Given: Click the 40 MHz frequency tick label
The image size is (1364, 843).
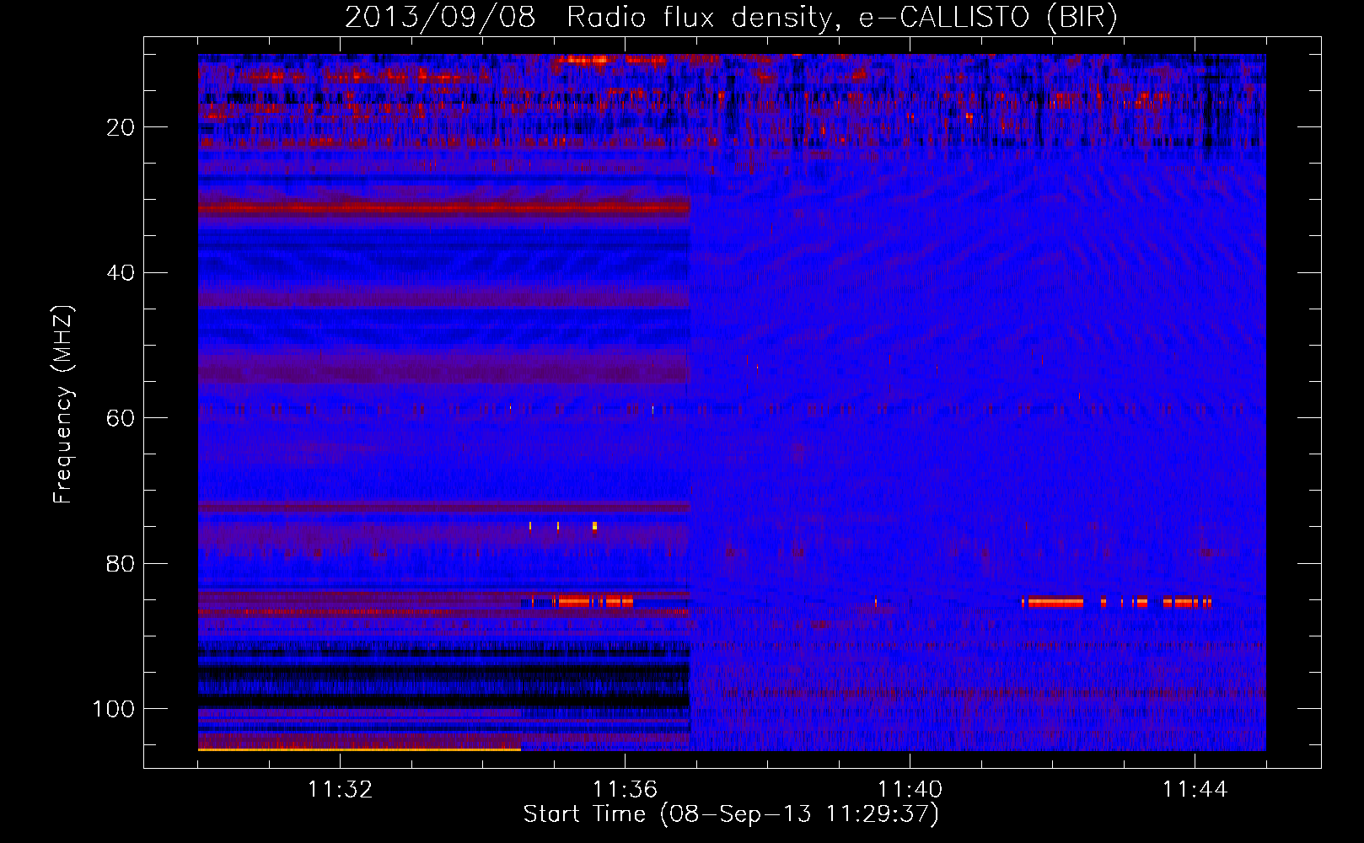Looking at the screenshot, I should click(x=121, y=272).
